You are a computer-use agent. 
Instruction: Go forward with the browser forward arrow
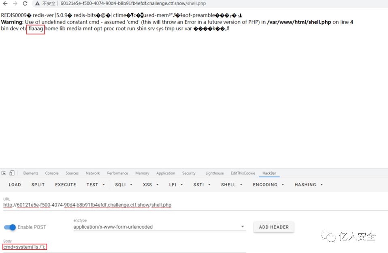click(15, 4)
